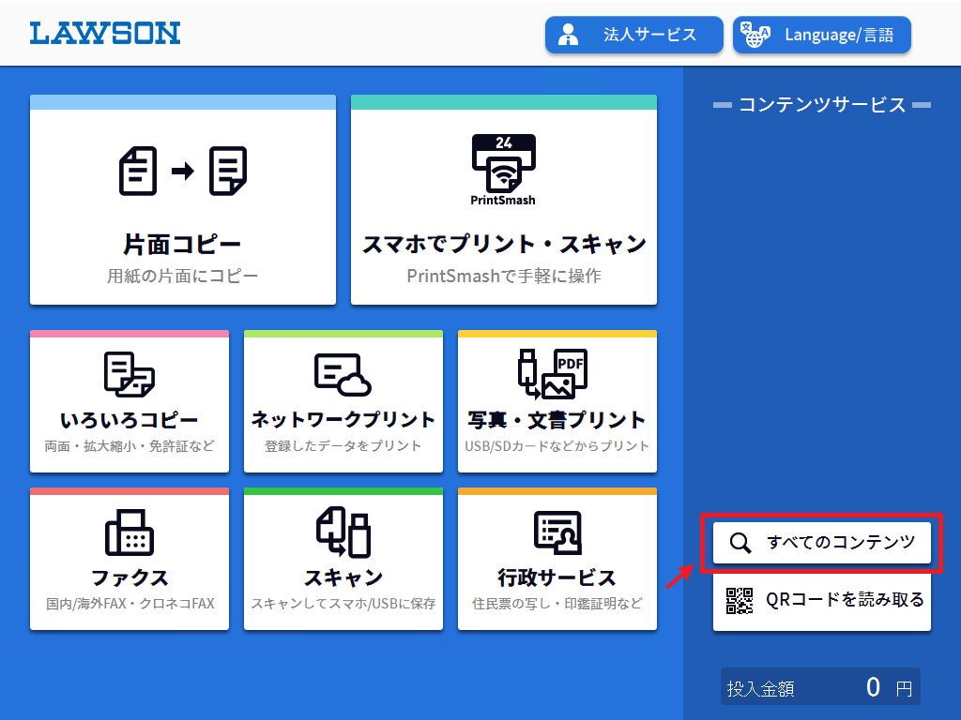Image resolution: width=961 pixels, height=720 pixels.
Task: Click the いろいろコピー title text
Action: [130, 420]
